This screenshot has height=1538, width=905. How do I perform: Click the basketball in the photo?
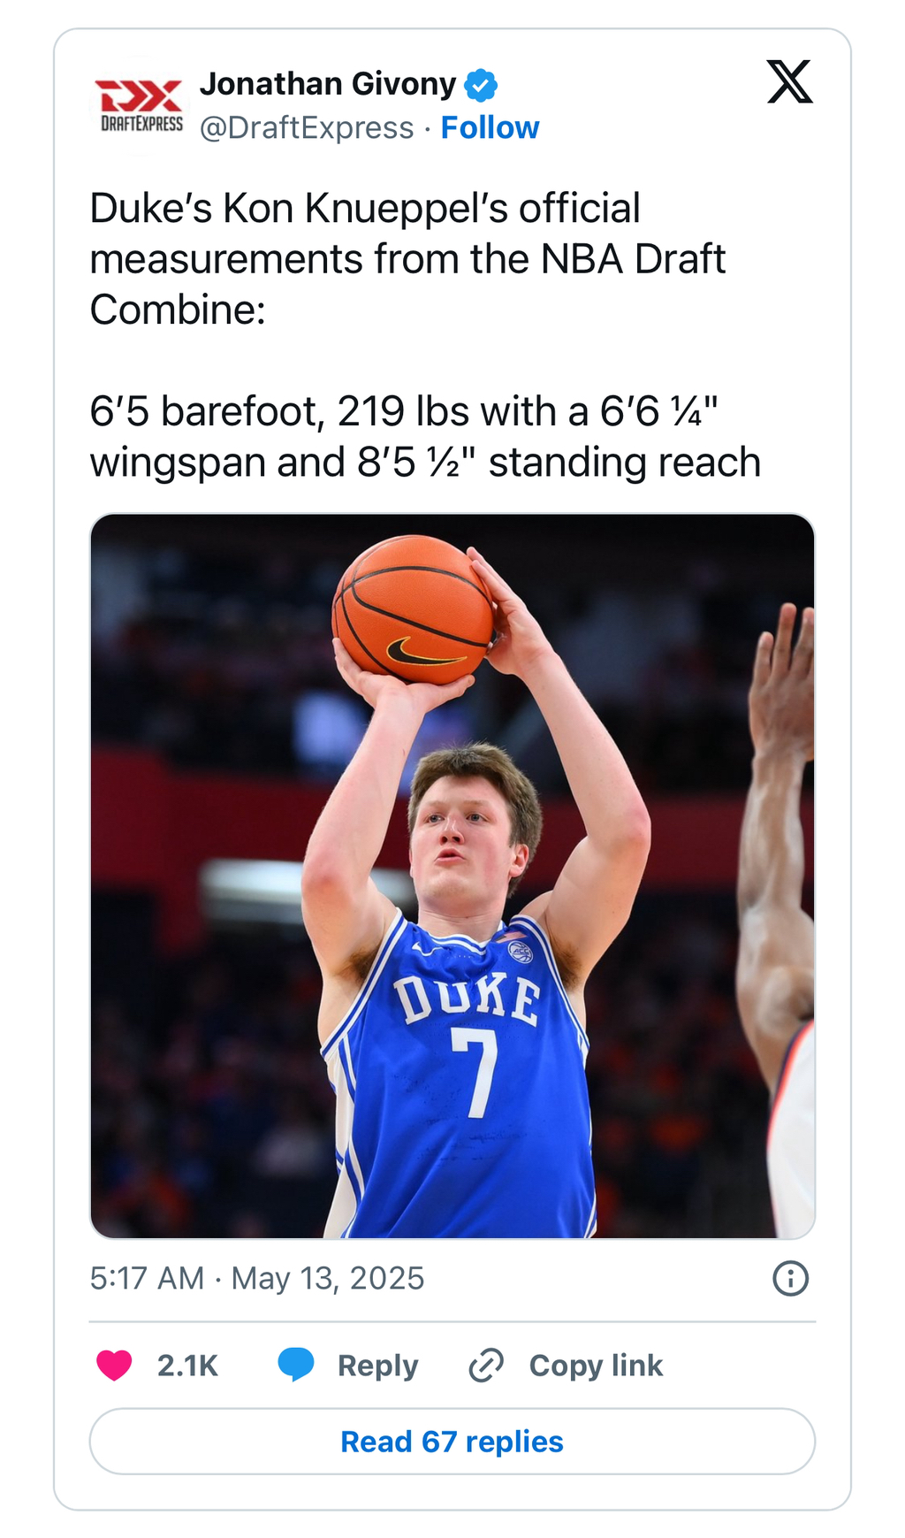(412, 610)
